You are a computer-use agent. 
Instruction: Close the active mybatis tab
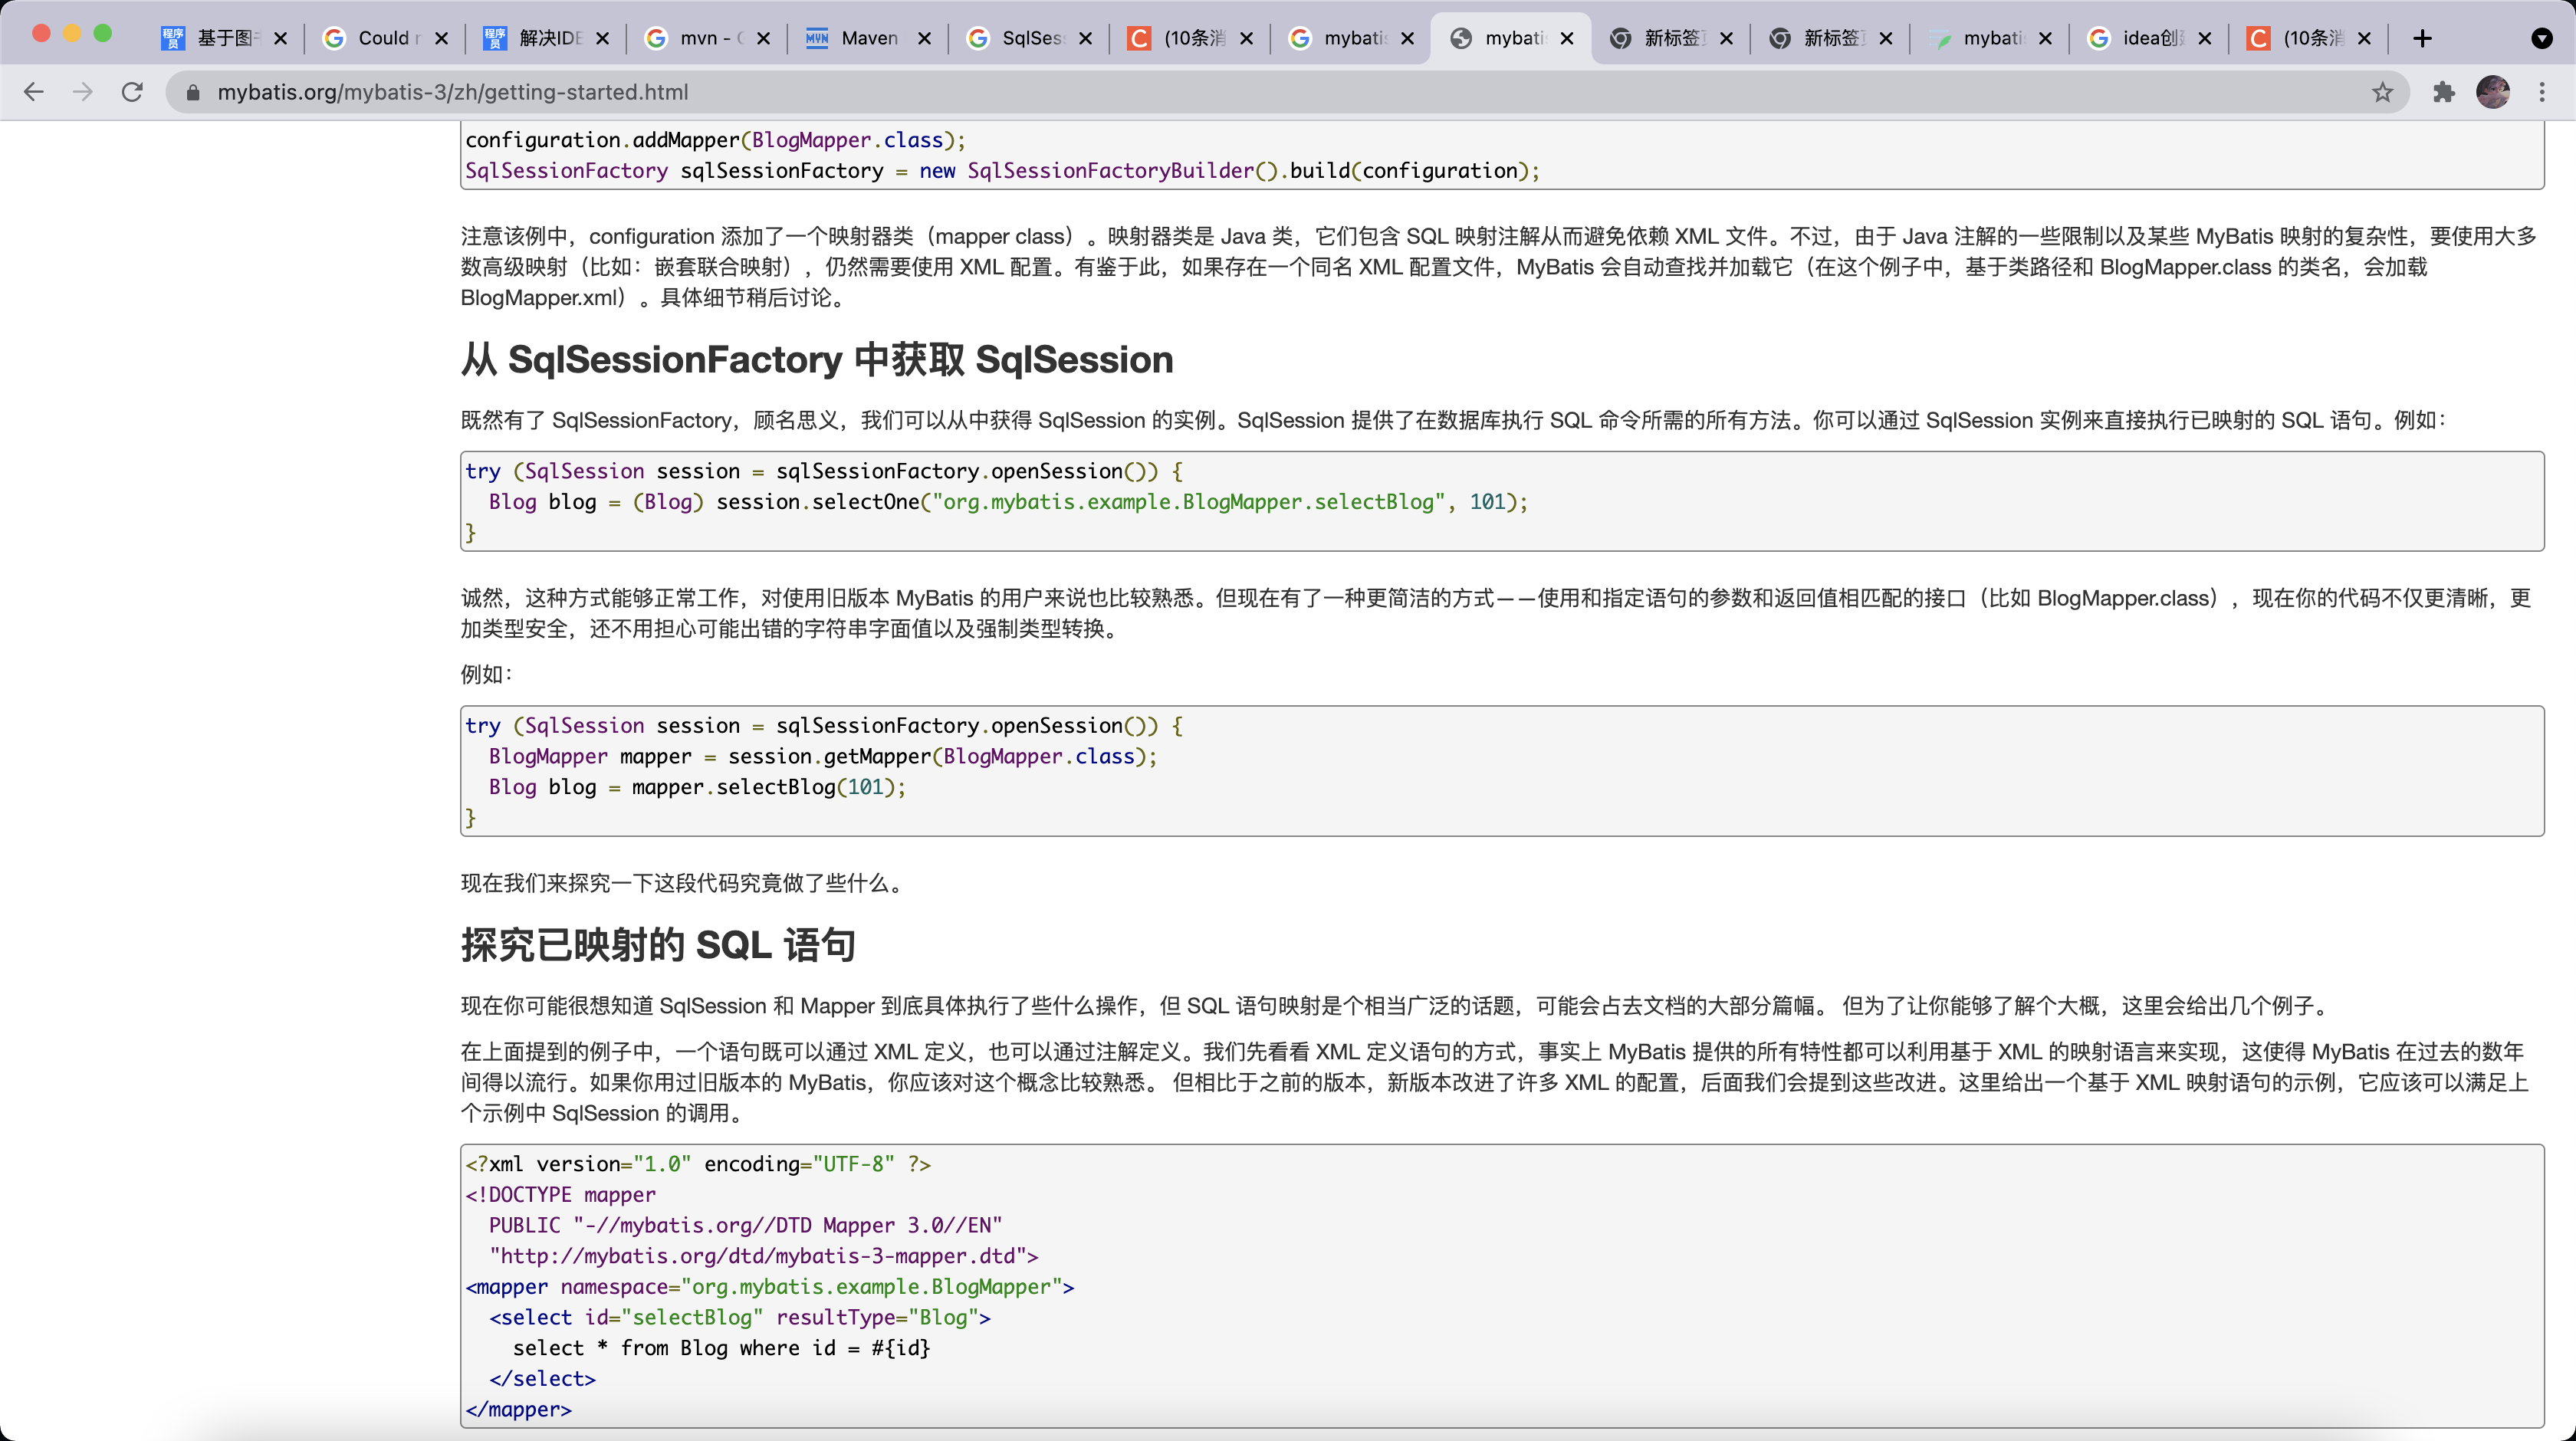[x=1567, y=38]
